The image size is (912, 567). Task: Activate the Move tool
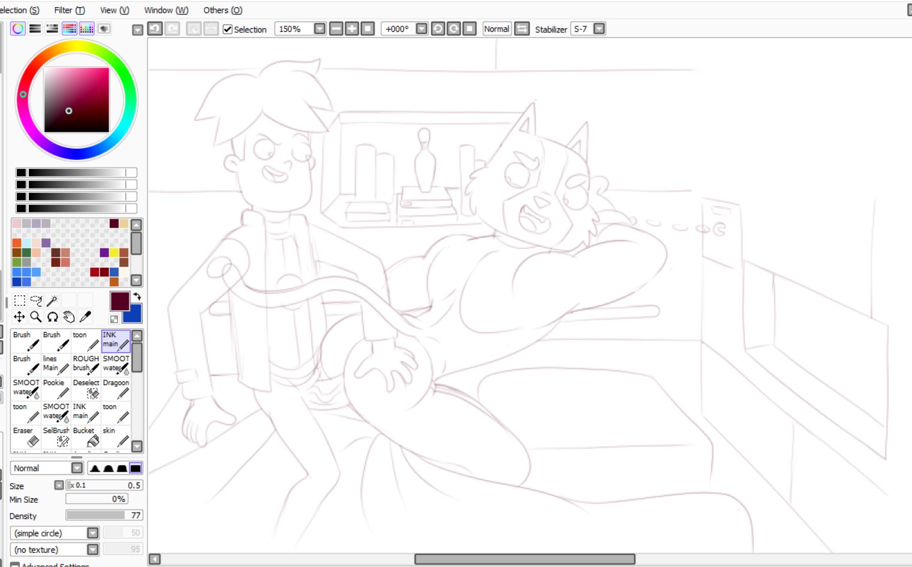coord(19,317)
